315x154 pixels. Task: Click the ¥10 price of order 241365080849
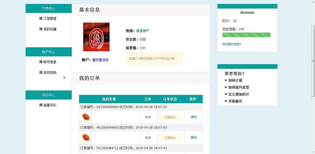(148, 117)
